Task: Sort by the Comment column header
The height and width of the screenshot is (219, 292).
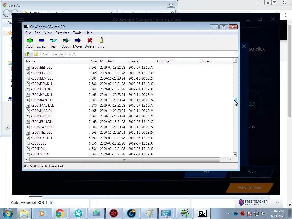Action: (x=169, y=61)
